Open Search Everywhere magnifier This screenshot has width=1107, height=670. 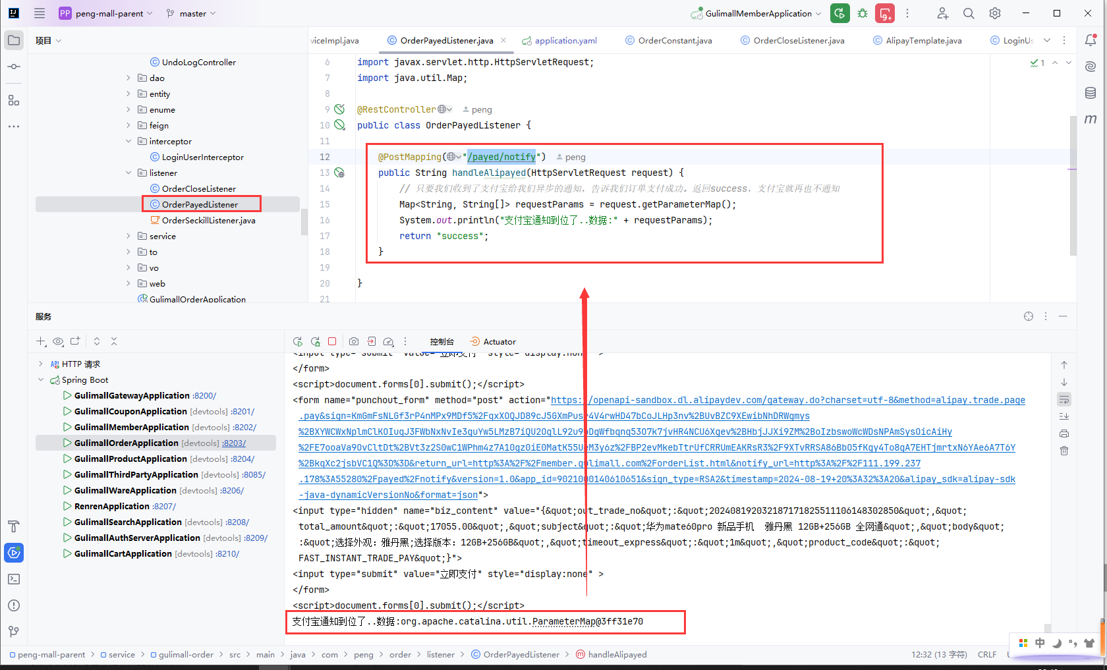coord(969,13)
